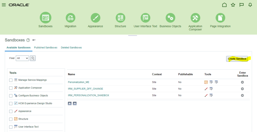The image size is (257, 132).
Task: Tick HCM Experience Design Studio checkbox
Action: tap(11, 104)
